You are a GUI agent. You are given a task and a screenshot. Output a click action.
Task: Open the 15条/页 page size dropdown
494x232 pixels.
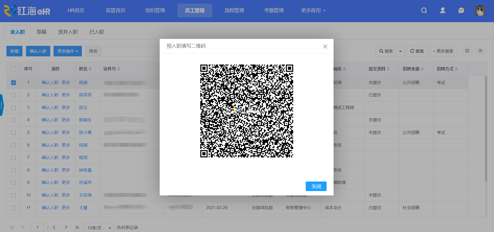pyautogui.click(x=99, y=228)
